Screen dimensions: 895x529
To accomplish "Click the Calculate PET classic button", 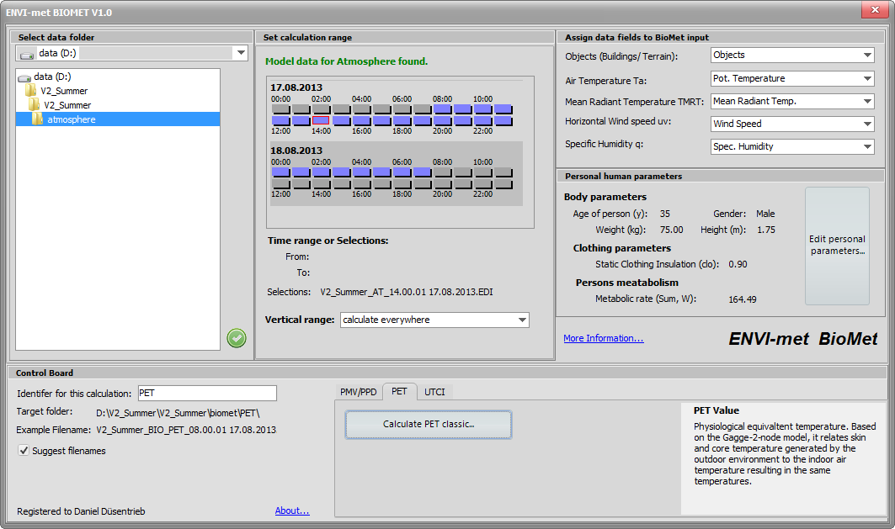I will [428, 425].
